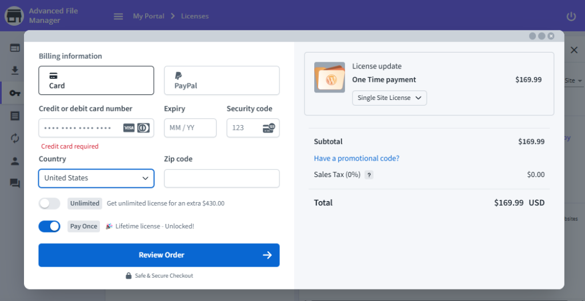Open the hamburger menu icon
The image size is (585, 301).
coord(118,17)
